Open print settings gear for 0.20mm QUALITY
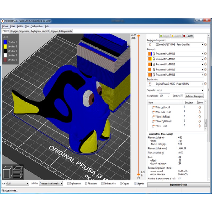This screenshot has width=212, height=212. 205,45
